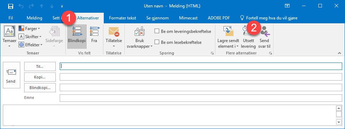Open the Flere alternativer dialog launcher

click(270, 53)
